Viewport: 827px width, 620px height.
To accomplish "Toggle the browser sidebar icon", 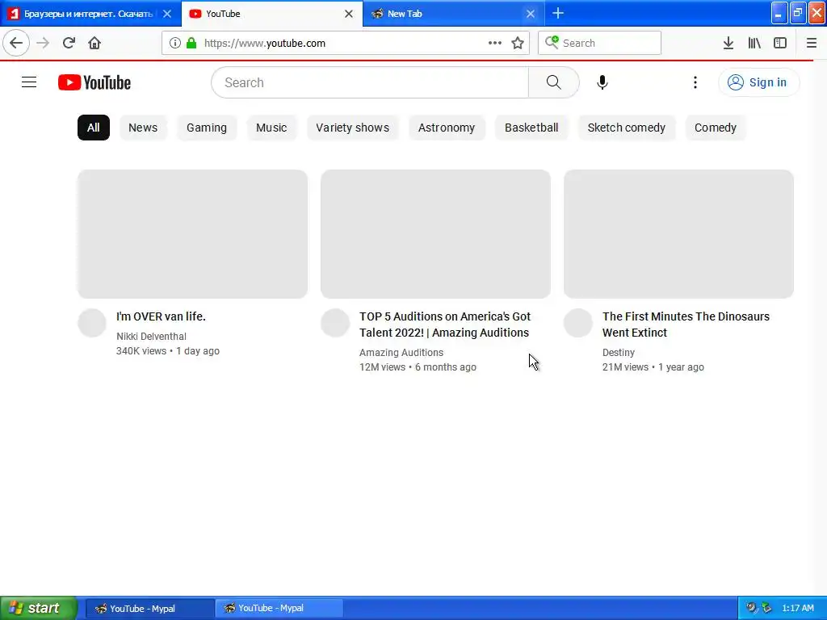I will (x=780, y=44).
